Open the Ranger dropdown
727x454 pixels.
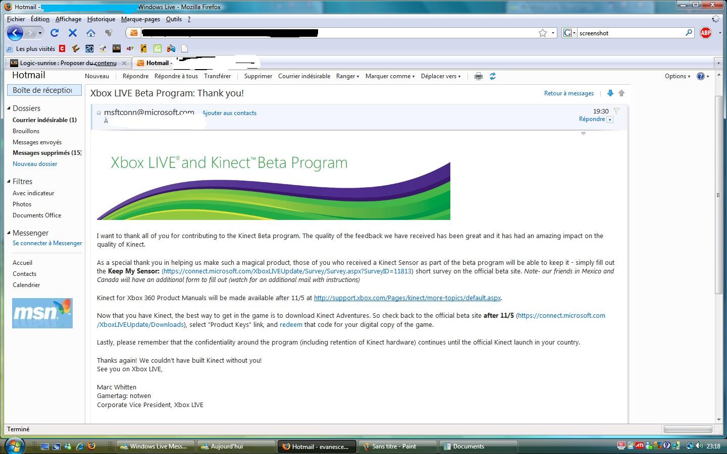click(x=347, y=76)
